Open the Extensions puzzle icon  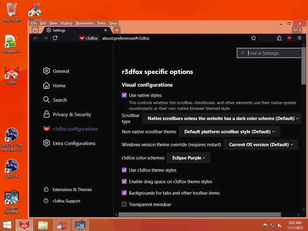[x=279, y=38]
